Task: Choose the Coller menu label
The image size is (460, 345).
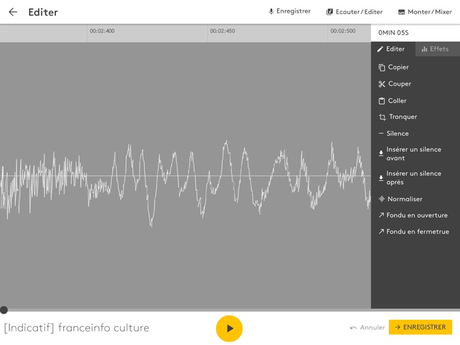Action: pos(397,100)
